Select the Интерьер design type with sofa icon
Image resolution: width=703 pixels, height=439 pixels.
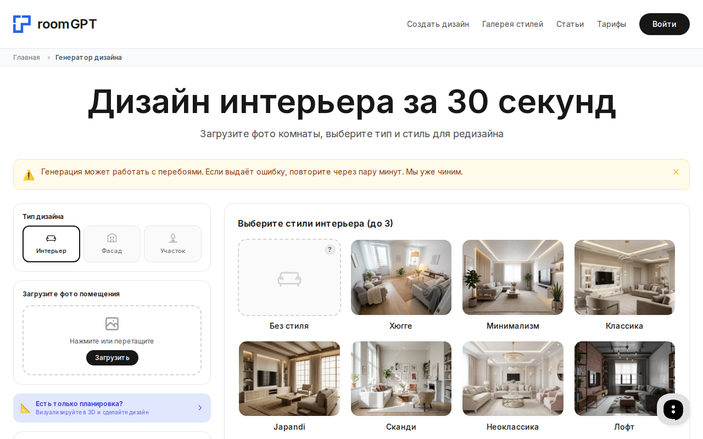point(51,244)
